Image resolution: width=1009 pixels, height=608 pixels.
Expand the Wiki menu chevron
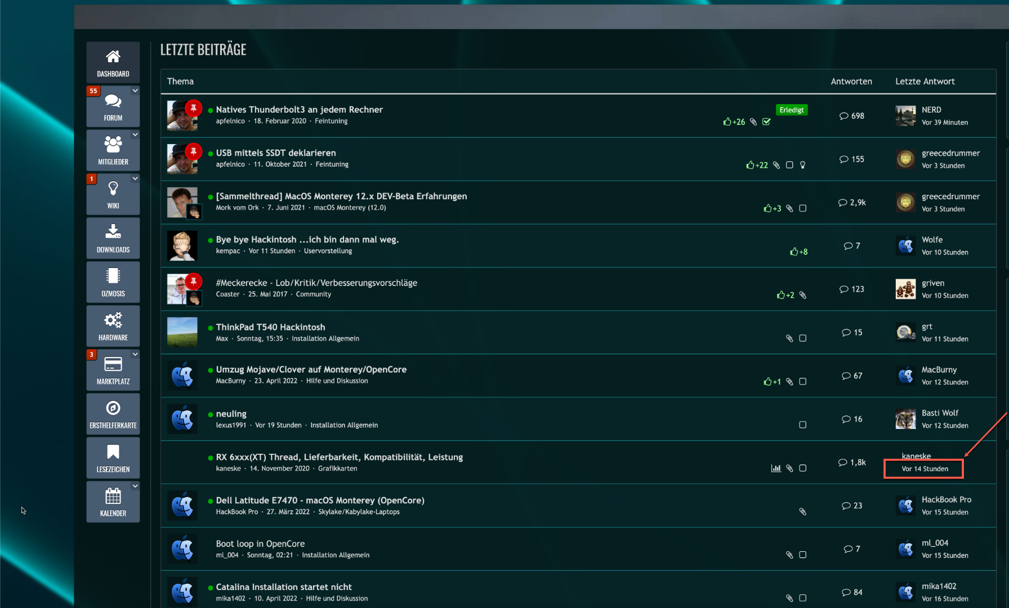coord(135,178)
